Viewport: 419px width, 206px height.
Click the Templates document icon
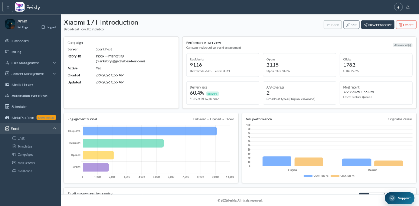click(x=14, y=146)
